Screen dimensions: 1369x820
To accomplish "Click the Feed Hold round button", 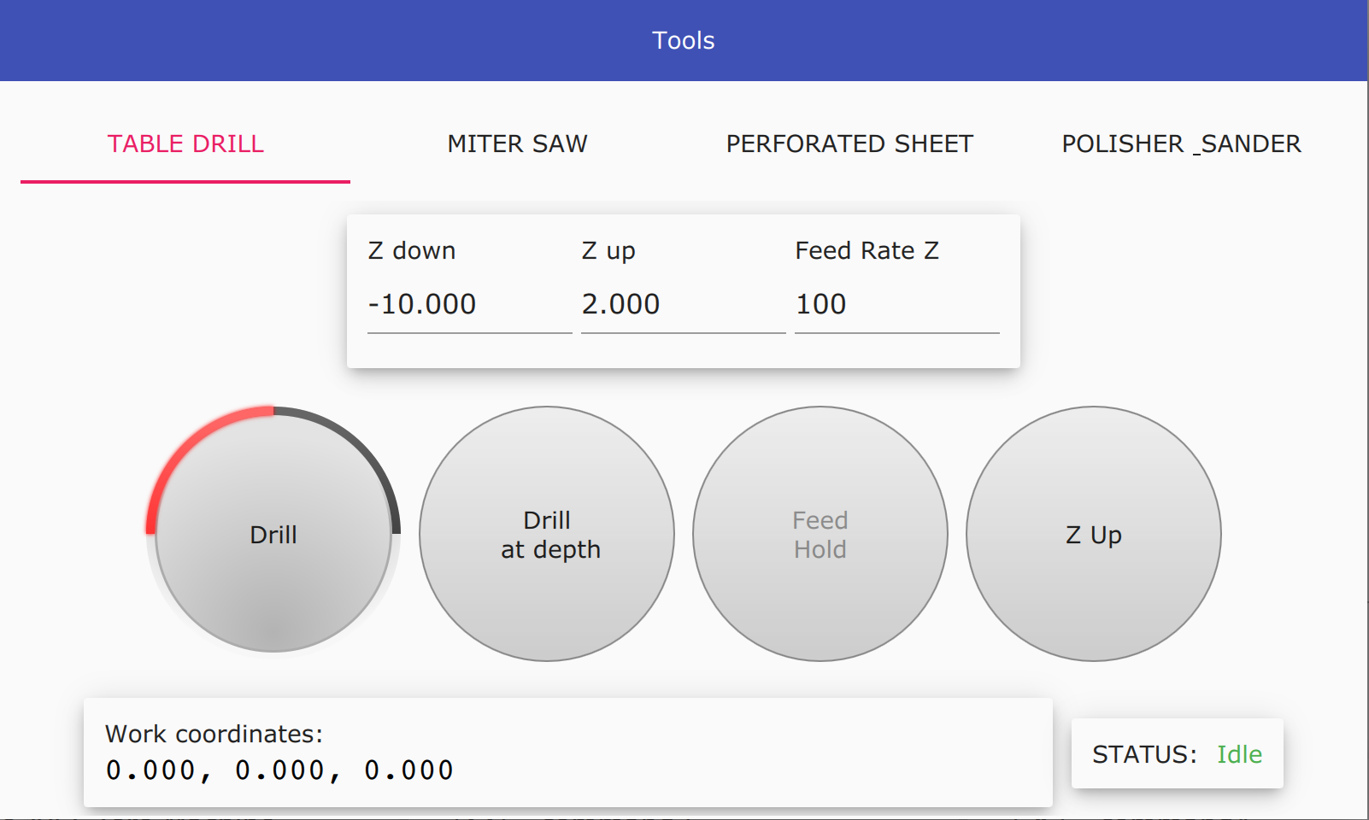I will click(820, 535).
